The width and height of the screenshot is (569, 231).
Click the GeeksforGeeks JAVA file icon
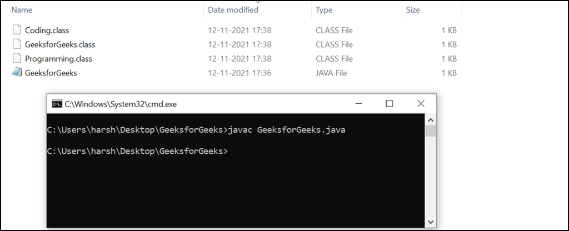coord(16,73)
